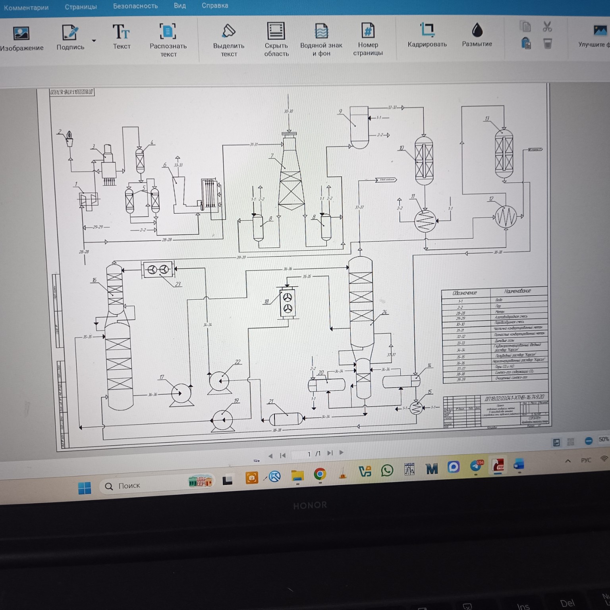Click the Номер страницы icon
The height and width of the screenshot is (610, 610).
pyautogui.click(x=368, y=31)
